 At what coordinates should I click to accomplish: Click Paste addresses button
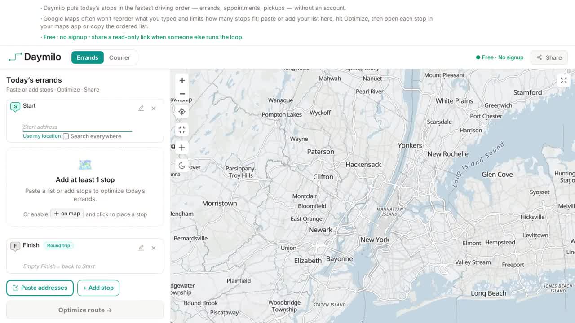pos(40,288)
